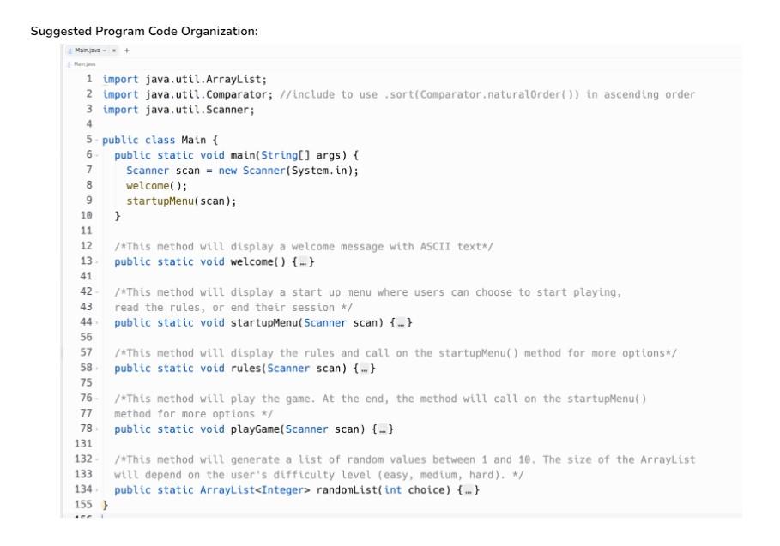Screen dimensions: 780x546
Task: Click the fold arrow beside line 13 welcome declaration
Action: pos(98,262)
